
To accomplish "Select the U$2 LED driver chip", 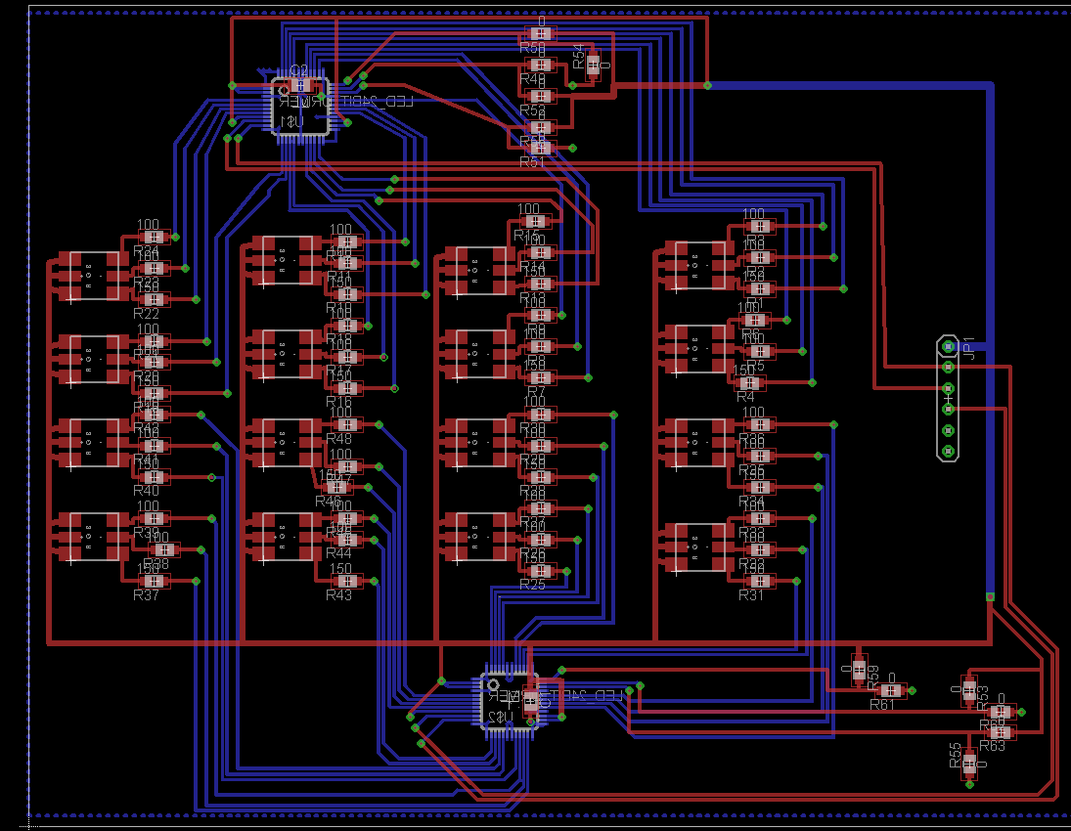I will point(509,701).
